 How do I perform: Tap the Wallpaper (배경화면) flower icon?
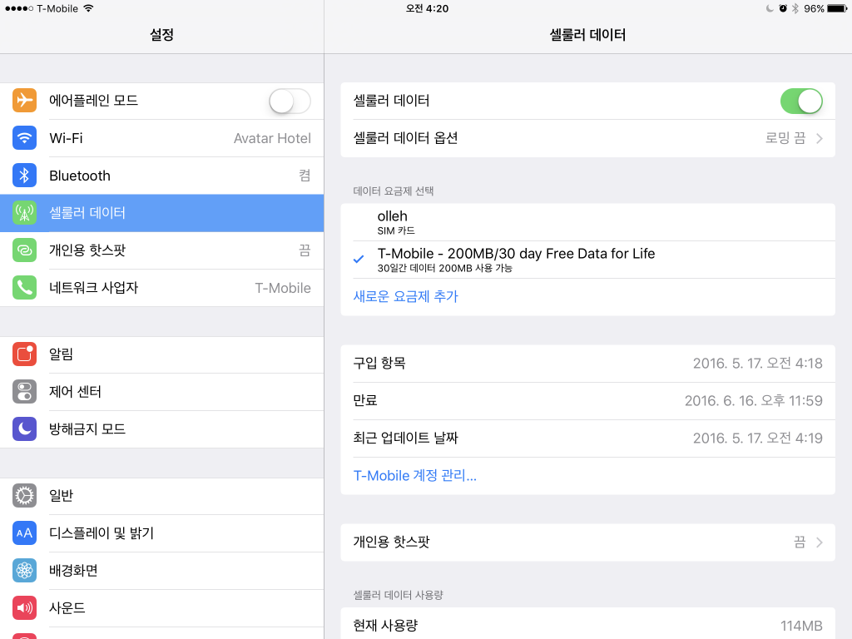point(24,571)
